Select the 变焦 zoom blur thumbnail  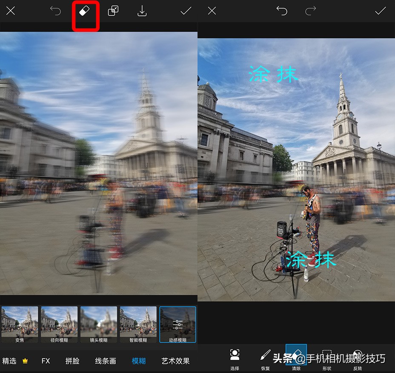20,324
